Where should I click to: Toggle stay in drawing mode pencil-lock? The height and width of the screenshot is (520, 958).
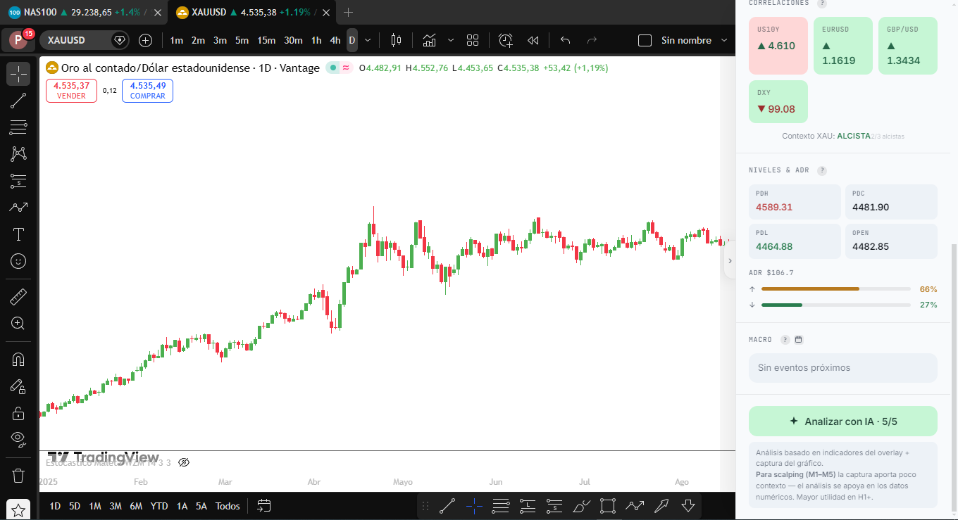(18, 386)
